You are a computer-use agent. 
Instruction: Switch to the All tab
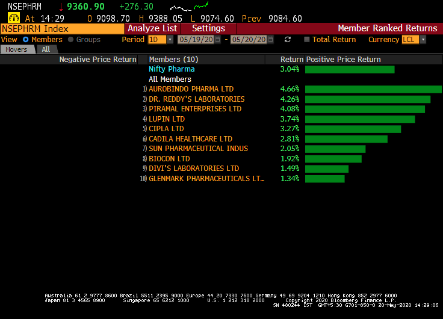46,49
